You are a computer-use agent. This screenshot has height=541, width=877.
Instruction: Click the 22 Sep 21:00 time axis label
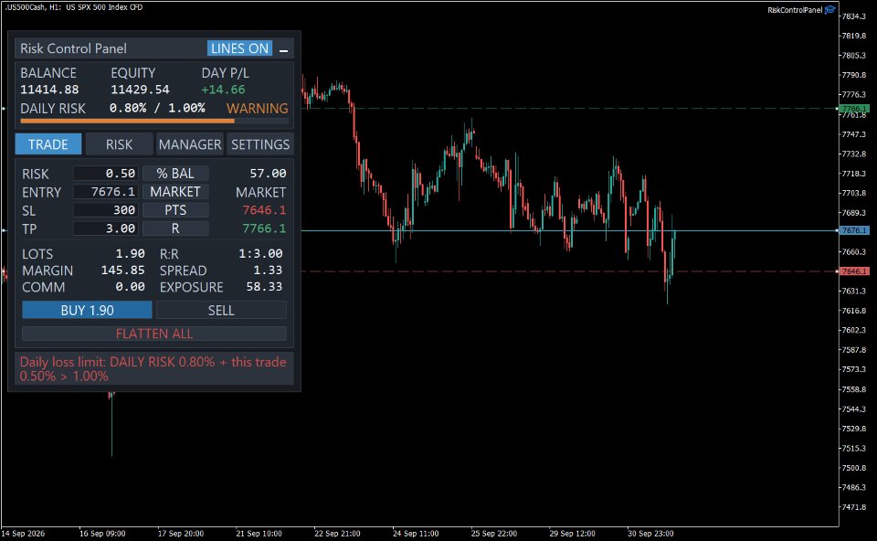coord(337,533)
